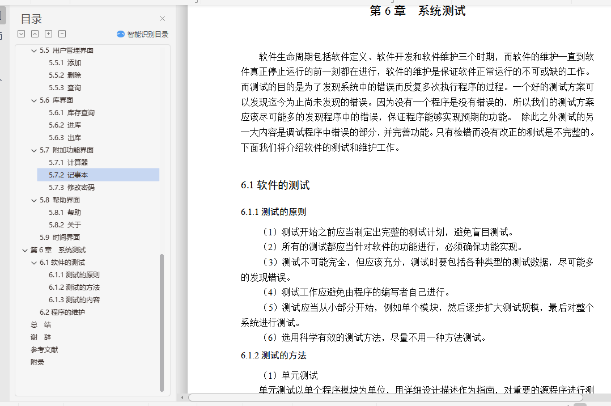Click the 6.1.2 测试的方法 heading in document
The height and width of the screenshot is (406, 611).
click(x=274, y=356)
